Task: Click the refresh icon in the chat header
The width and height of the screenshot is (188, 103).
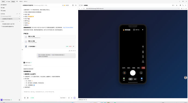Action: (73, 5)
